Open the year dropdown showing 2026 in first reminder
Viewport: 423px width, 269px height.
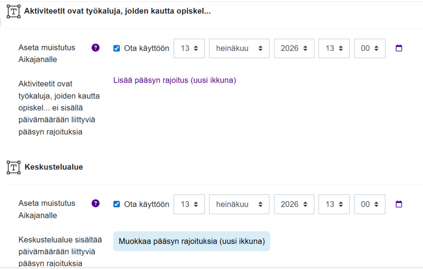[294, 48]
